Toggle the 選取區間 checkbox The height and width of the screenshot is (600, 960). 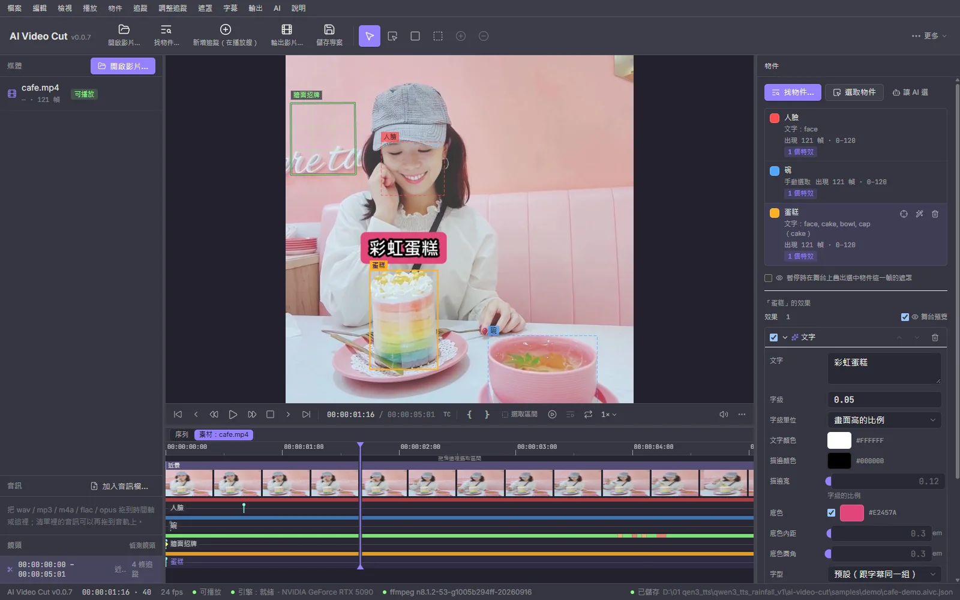coord(505,415)
